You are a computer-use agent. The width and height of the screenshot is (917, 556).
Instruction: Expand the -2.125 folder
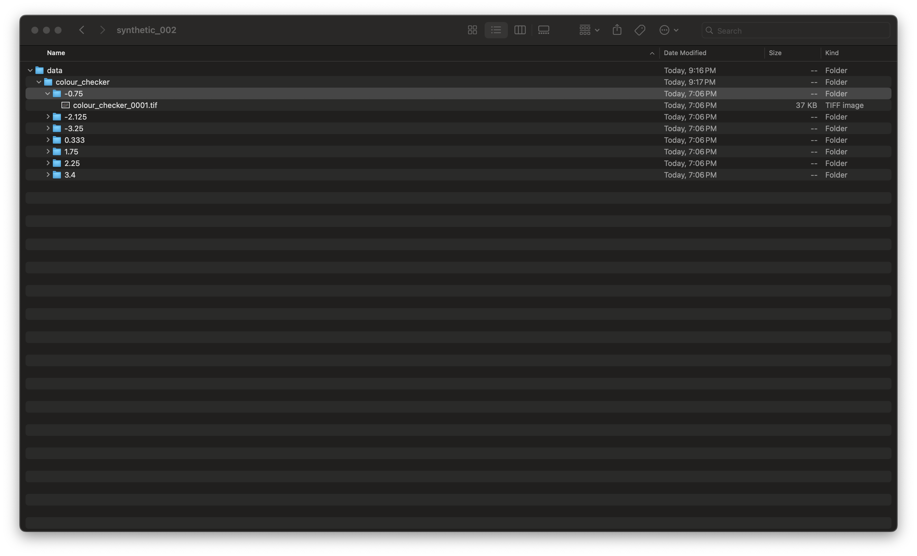(x=48, y=117)
